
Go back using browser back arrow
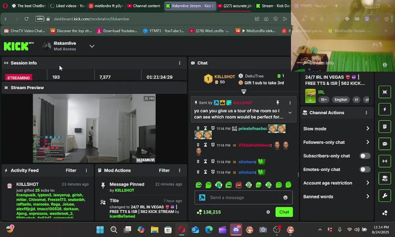pyautogui.click(x=6, y=19)
